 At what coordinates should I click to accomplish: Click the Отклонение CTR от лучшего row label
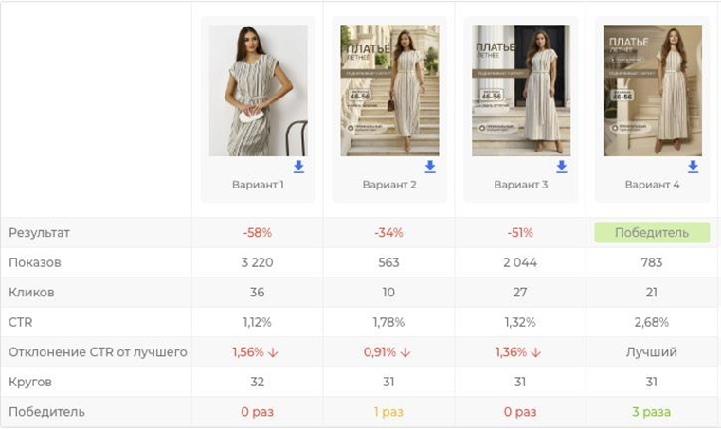point(98,352)
